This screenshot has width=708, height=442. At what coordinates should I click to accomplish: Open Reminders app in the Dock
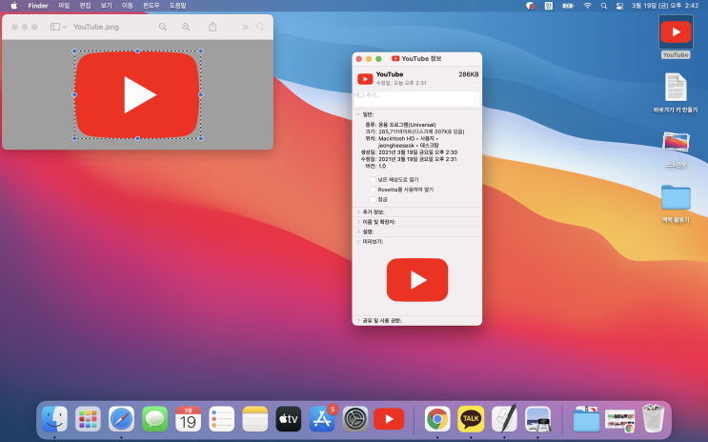221,419
